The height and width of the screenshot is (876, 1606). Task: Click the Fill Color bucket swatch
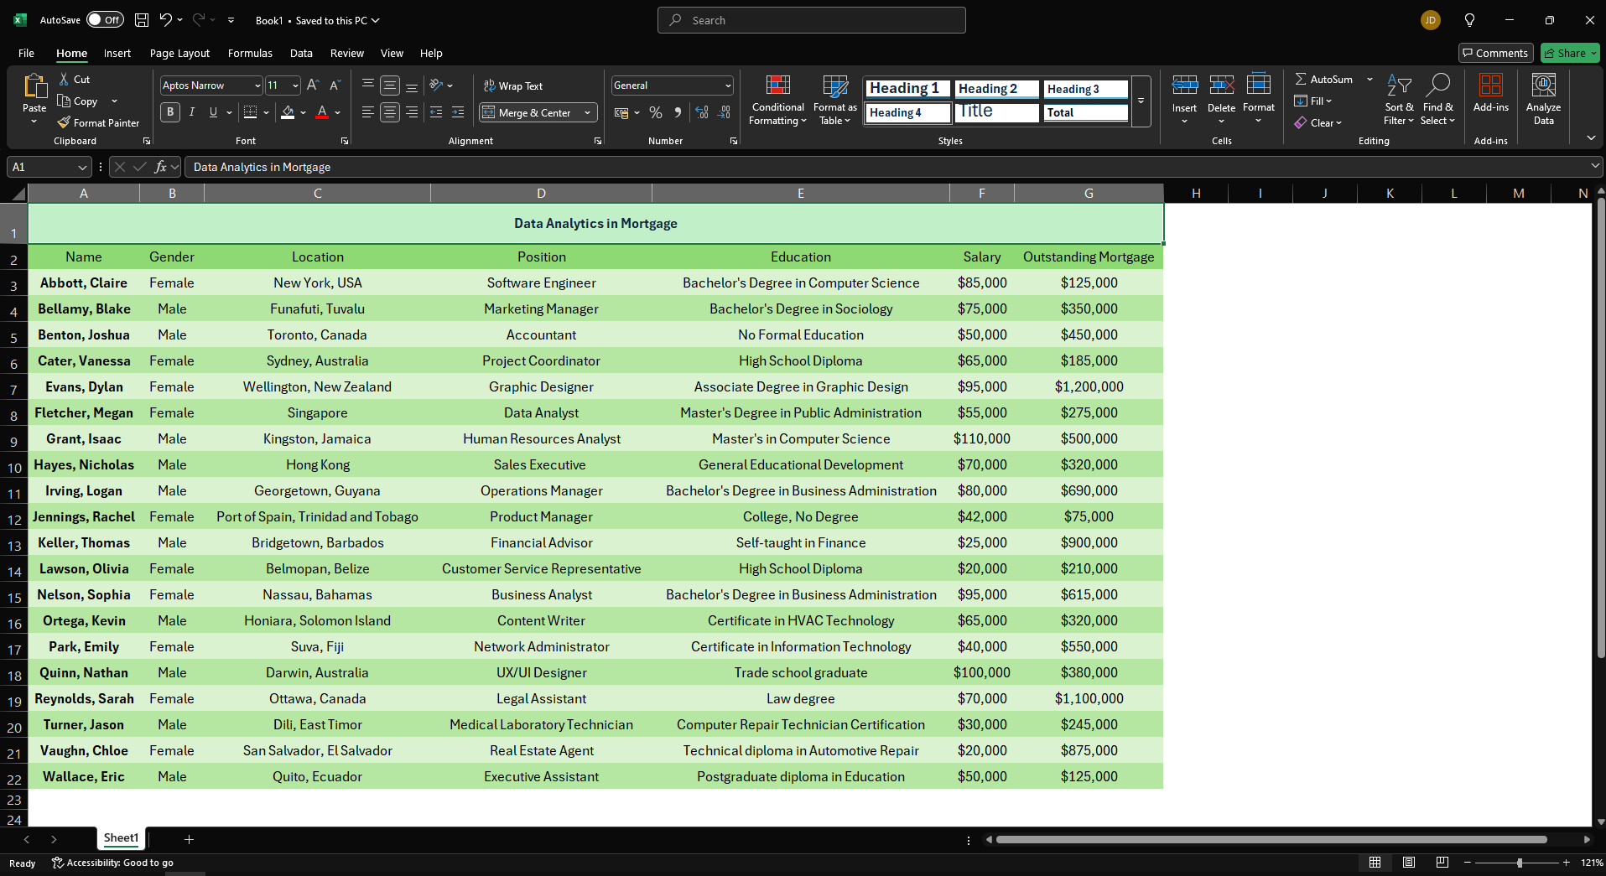[x=288, y=112]
